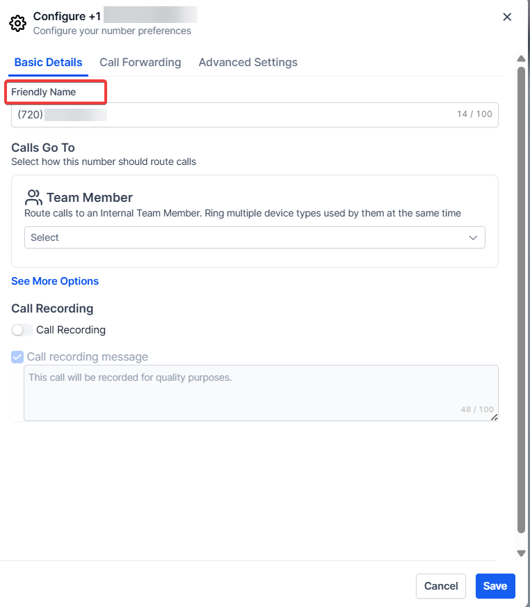Click the Team Member people icon

(33, 197)
